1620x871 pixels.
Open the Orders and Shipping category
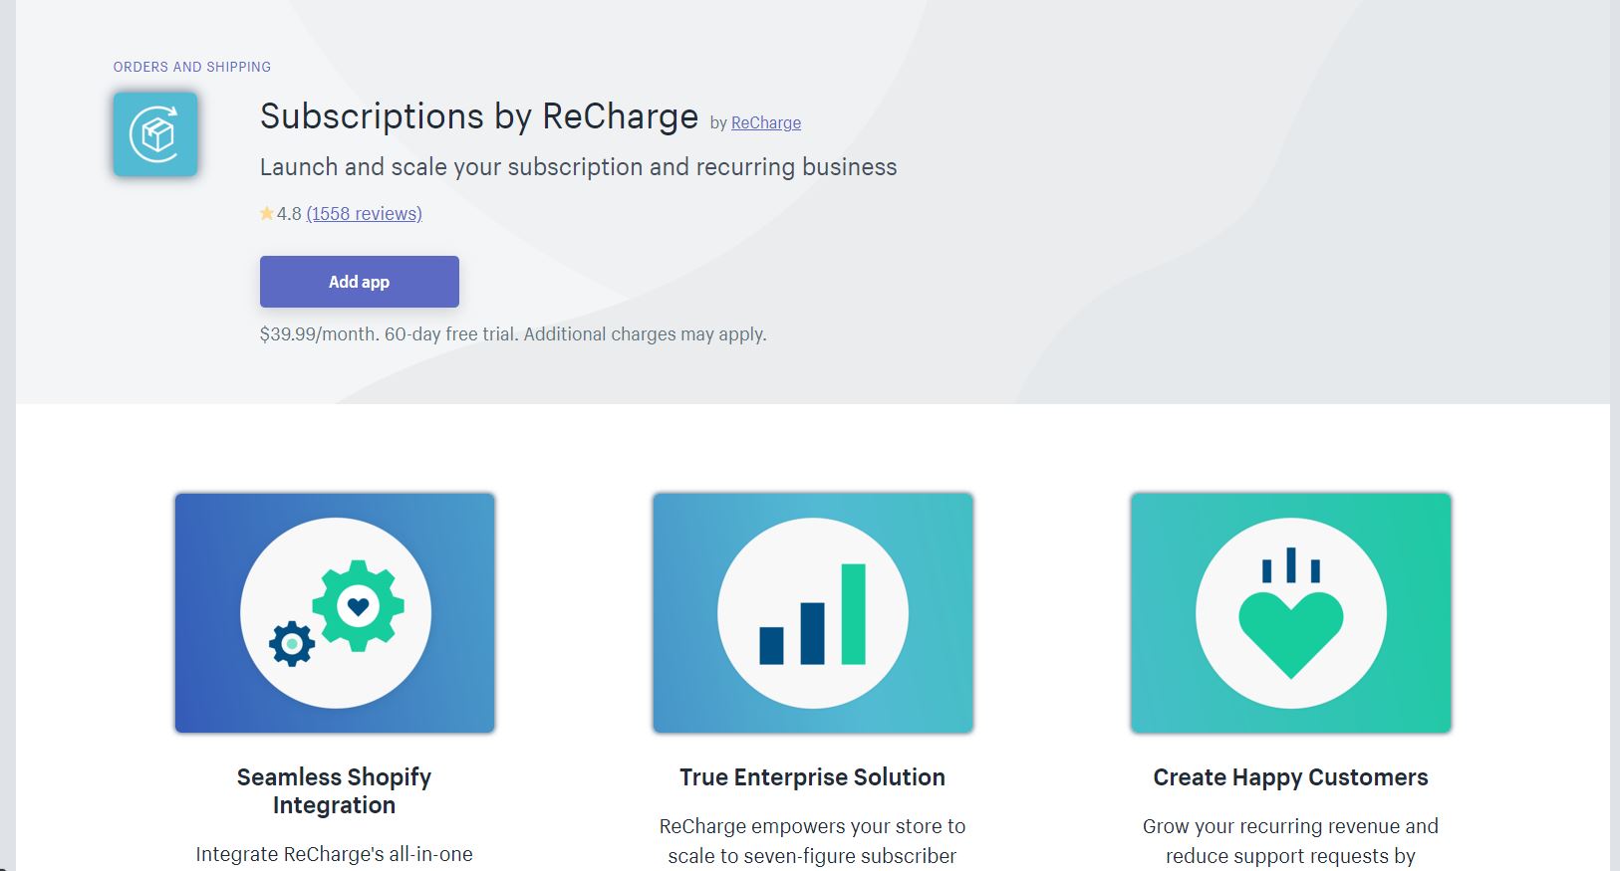pyautogui.click(x=192, y=67)
